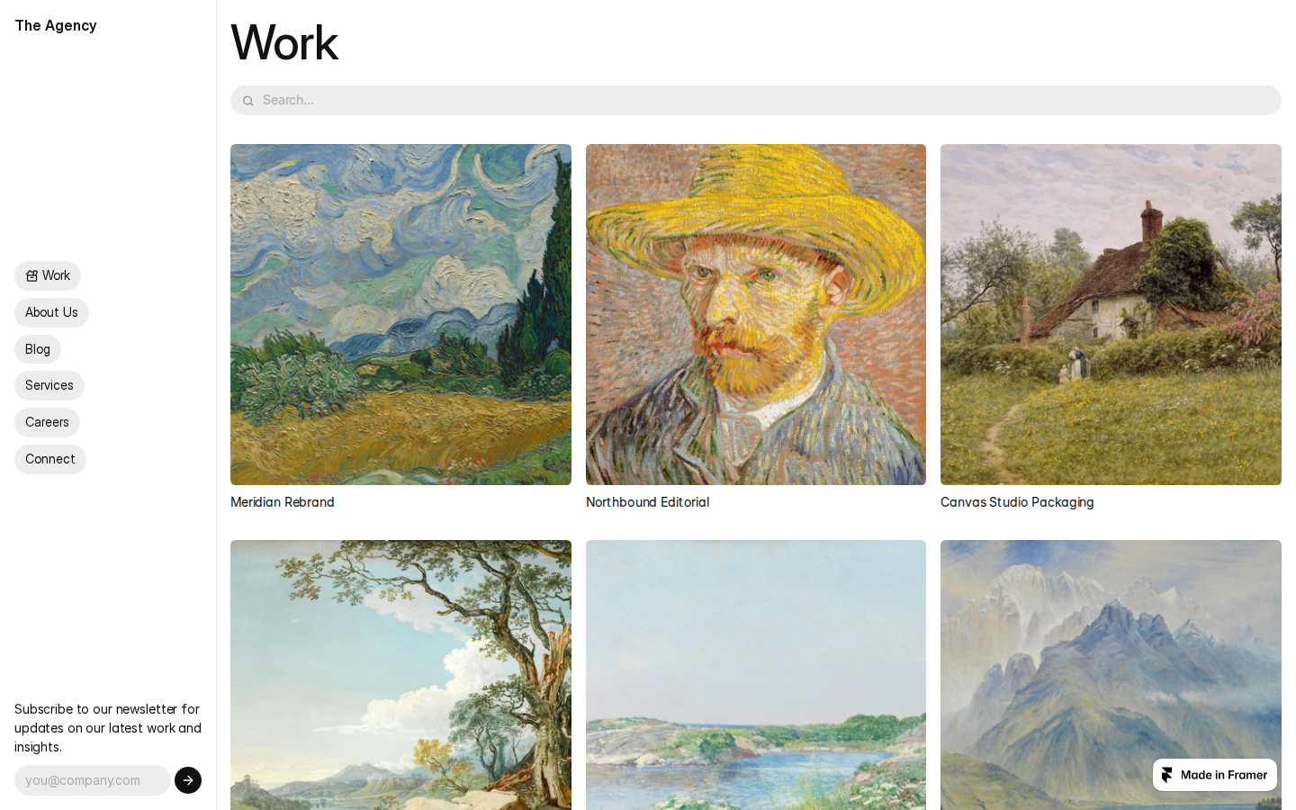Open the Meridian Rebrand title link

[x=283, y=502]
